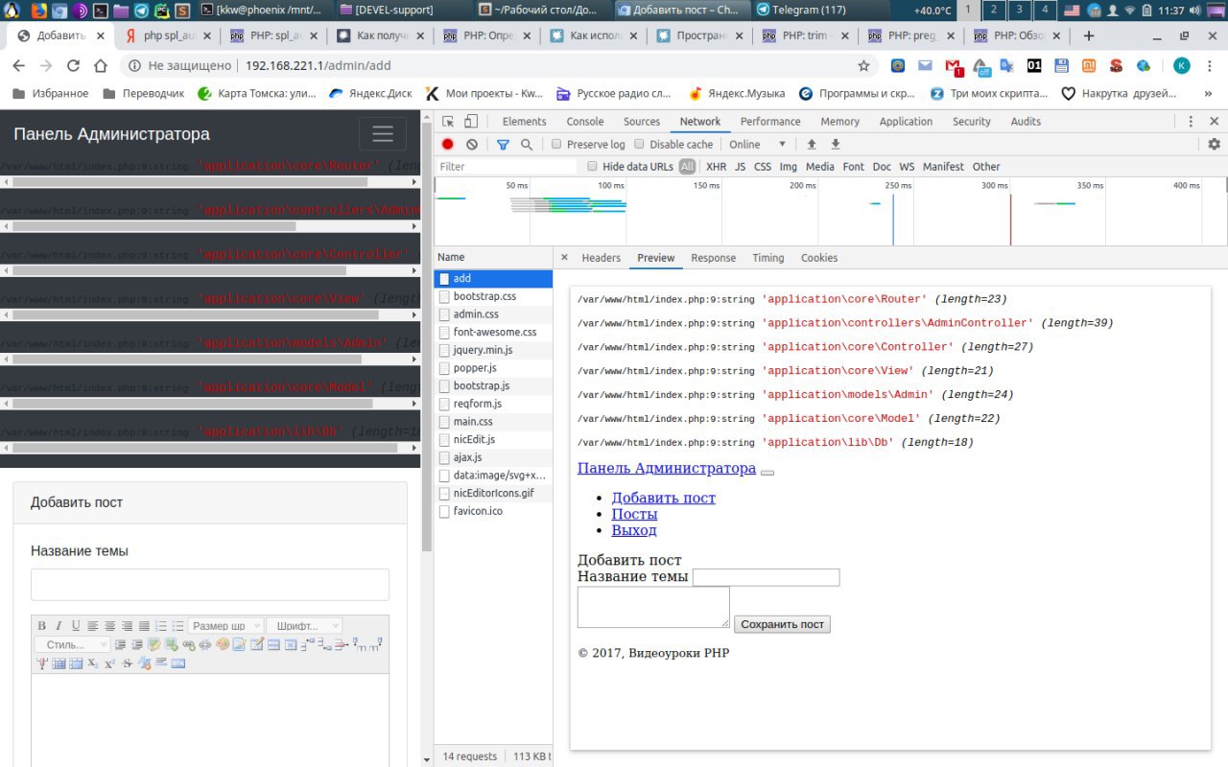1228x767 pixels.
Task: Filter network requests by XHR
Action: click(x=716, y=166)
